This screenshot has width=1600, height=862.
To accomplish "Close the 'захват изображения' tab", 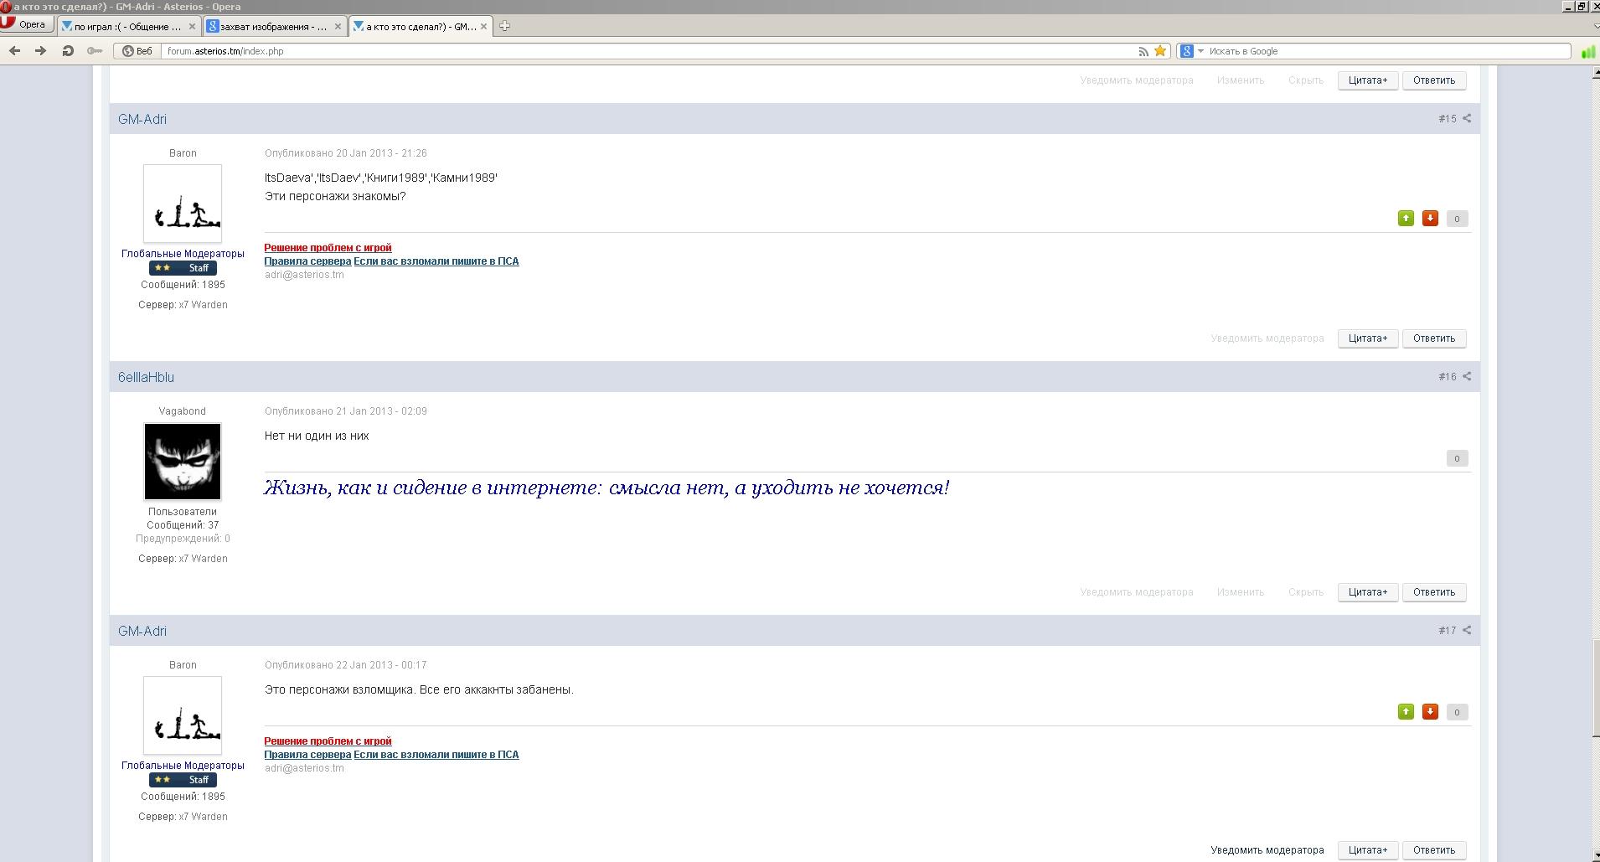I will click(x=338, y=26).
